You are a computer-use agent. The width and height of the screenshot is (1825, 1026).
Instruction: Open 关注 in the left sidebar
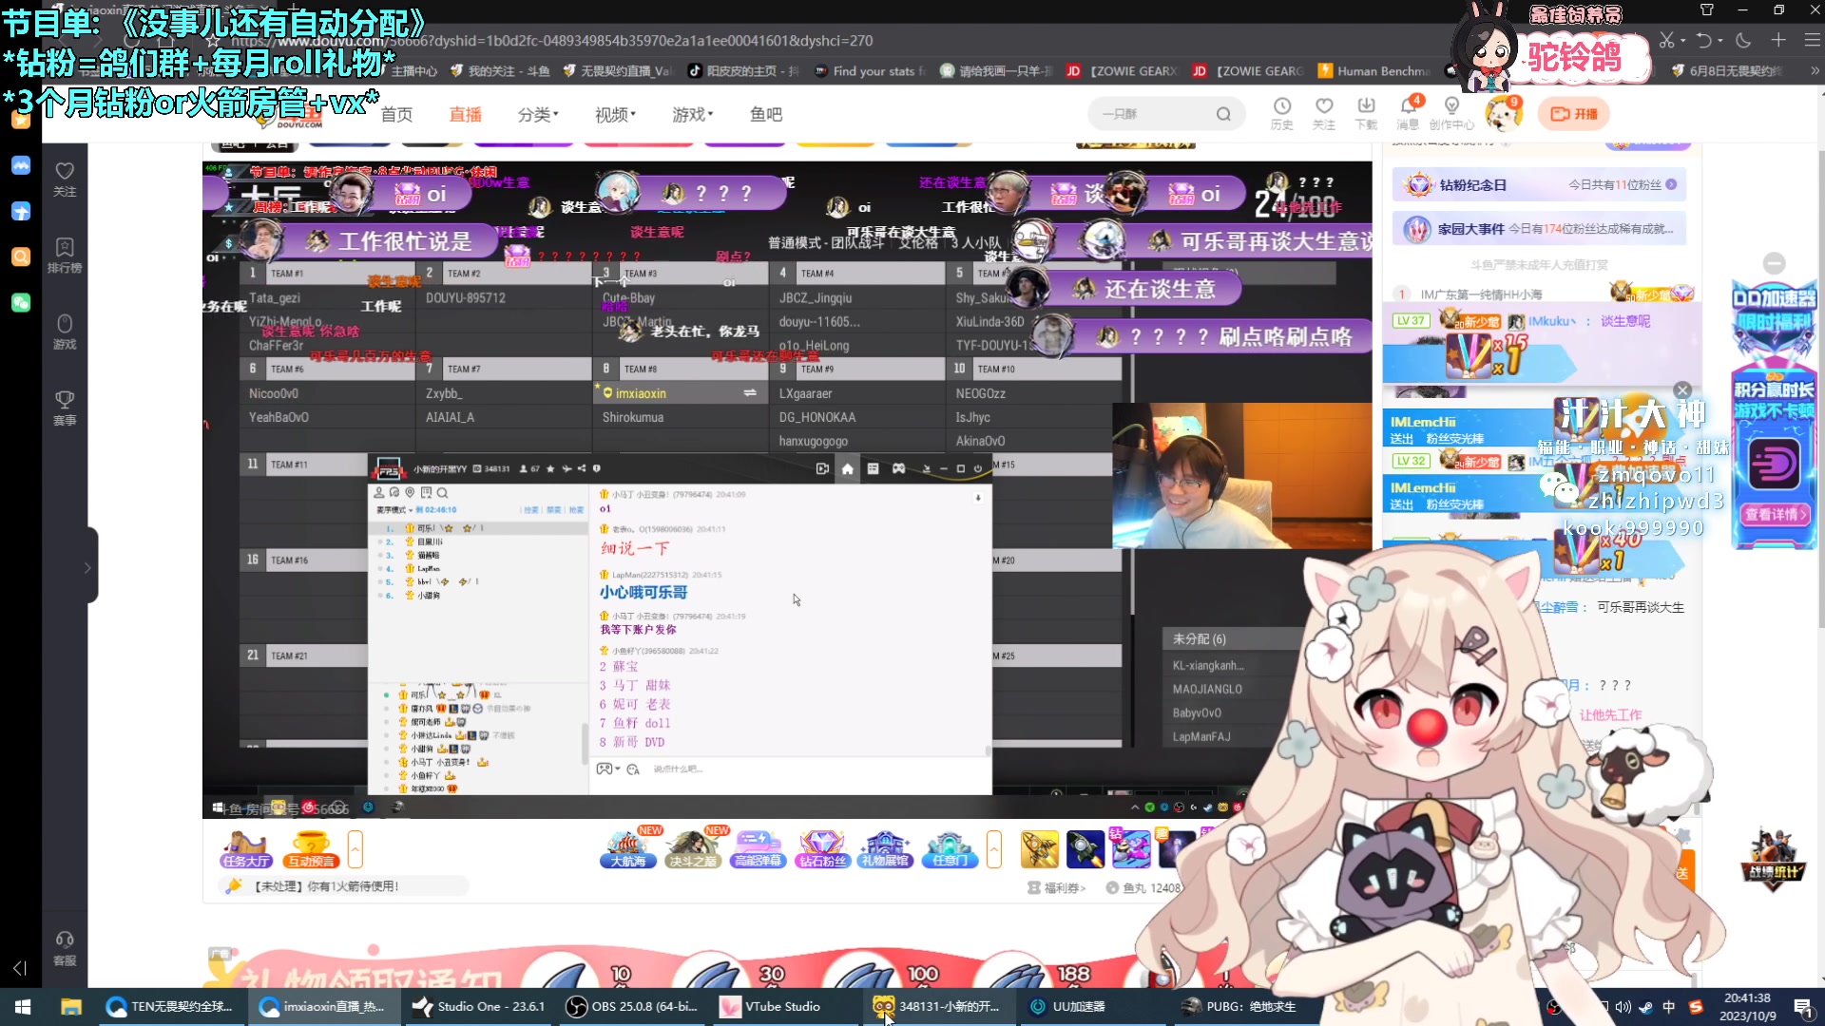tap(65, 179)
